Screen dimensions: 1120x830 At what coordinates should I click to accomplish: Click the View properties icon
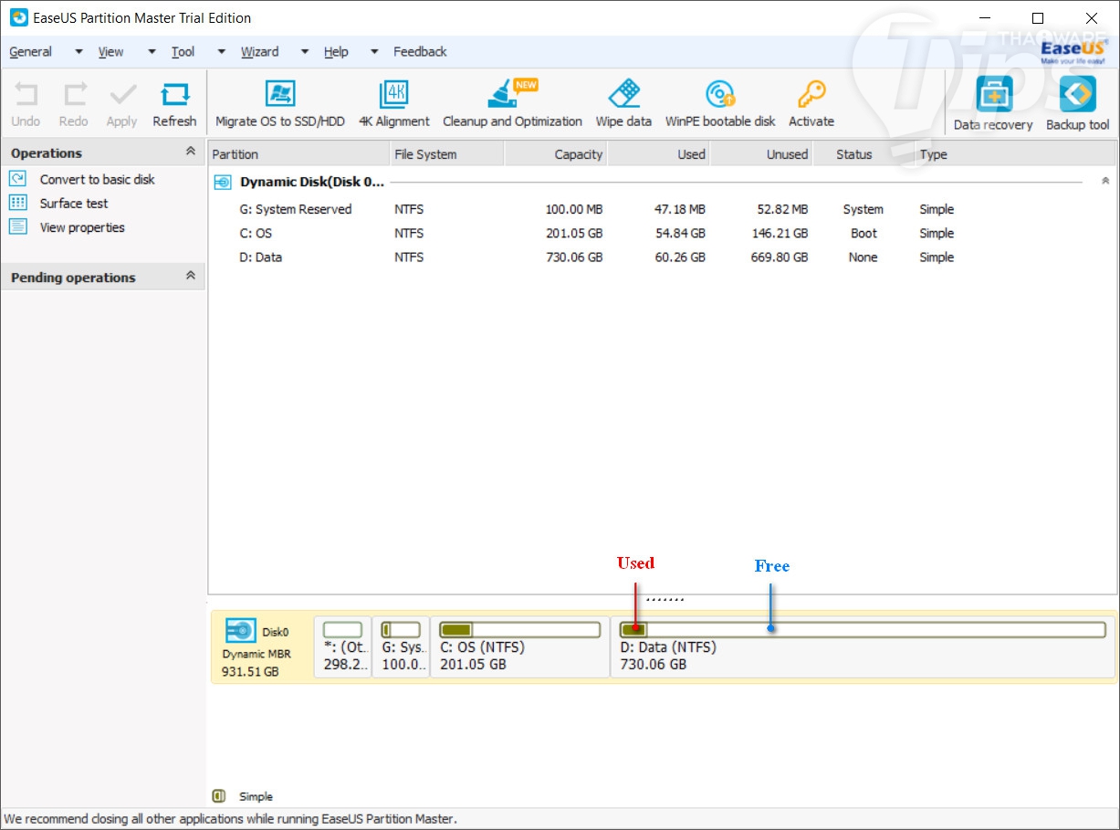[18, 226]
